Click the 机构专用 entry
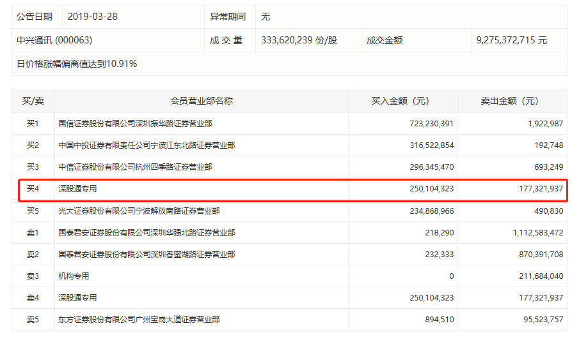This screenshot has width=579, height=342. (x=74, y=276)
